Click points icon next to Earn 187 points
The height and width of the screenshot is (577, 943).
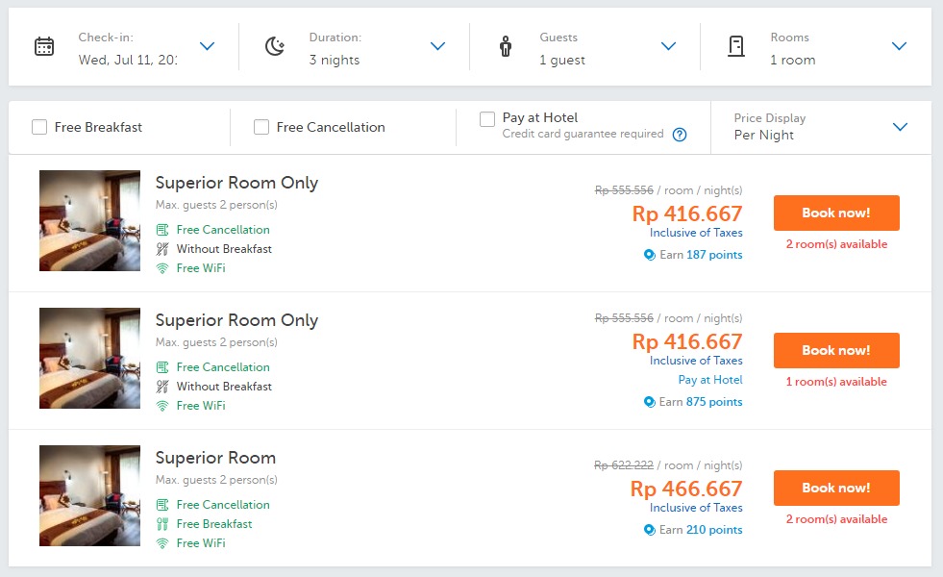point(649,255)
